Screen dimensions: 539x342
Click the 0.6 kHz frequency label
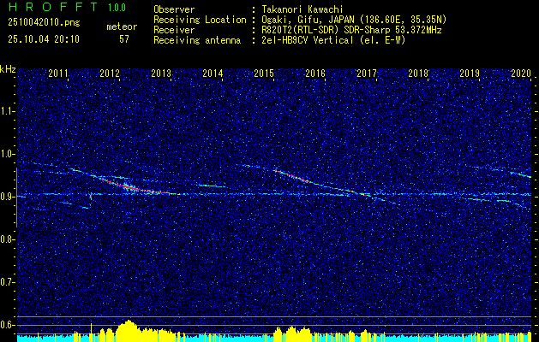[x=7, y=325]
